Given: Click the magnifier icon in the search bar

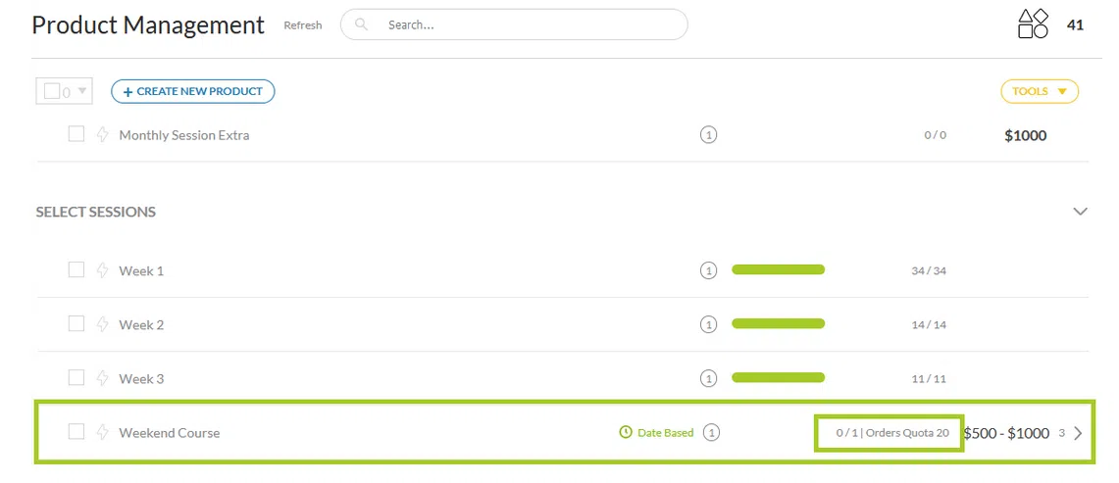Looking at the screenshot, I should [x=362, y=24].
